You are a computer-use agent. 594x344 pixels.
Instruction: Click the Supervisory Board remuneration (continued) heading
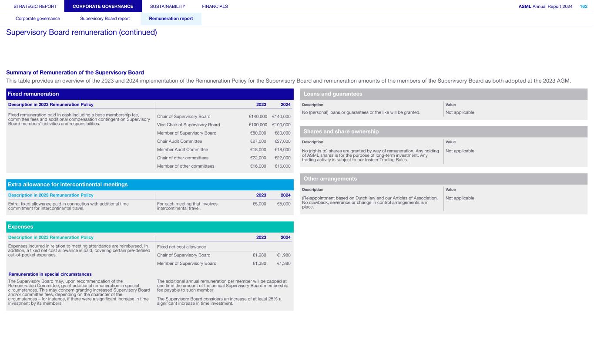pyautogui.click(x=81, y=33)
